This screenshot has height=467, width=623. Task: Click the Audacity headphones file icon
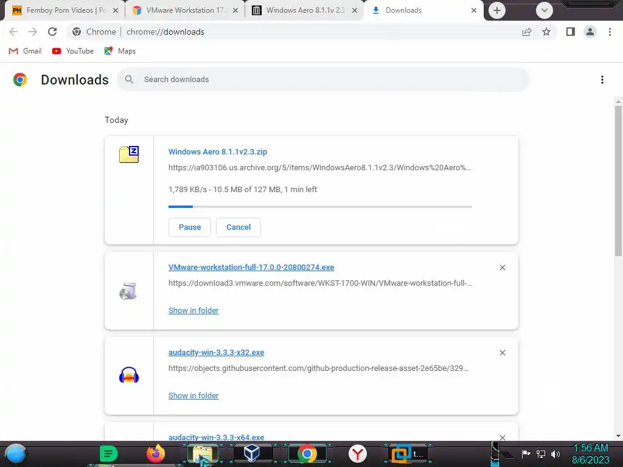[129, 375]
